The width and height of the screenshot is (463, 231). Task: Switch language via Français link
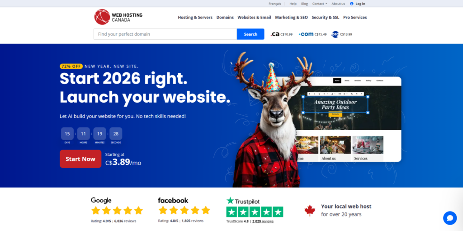(275, 4)
